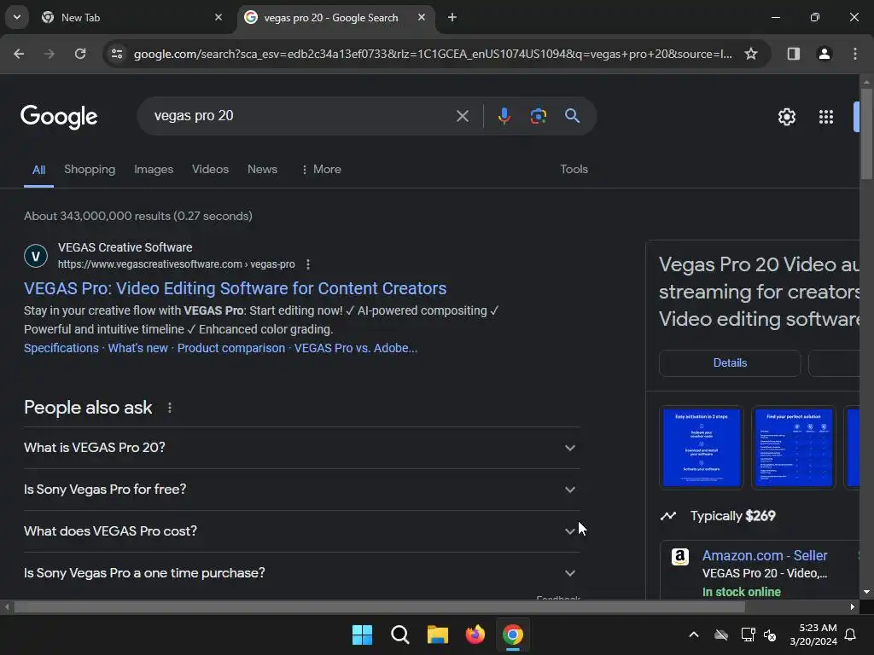Screen dimensions: 874x655
Task: Open a new browser tab
Action: click(x=452, y=18)
